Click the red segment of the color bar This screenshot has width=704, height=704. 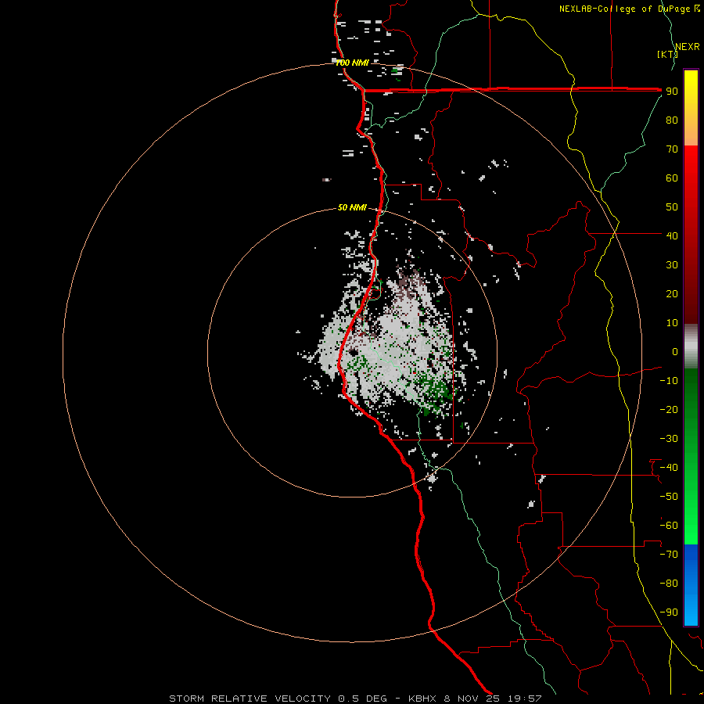[x=691, y=235]
